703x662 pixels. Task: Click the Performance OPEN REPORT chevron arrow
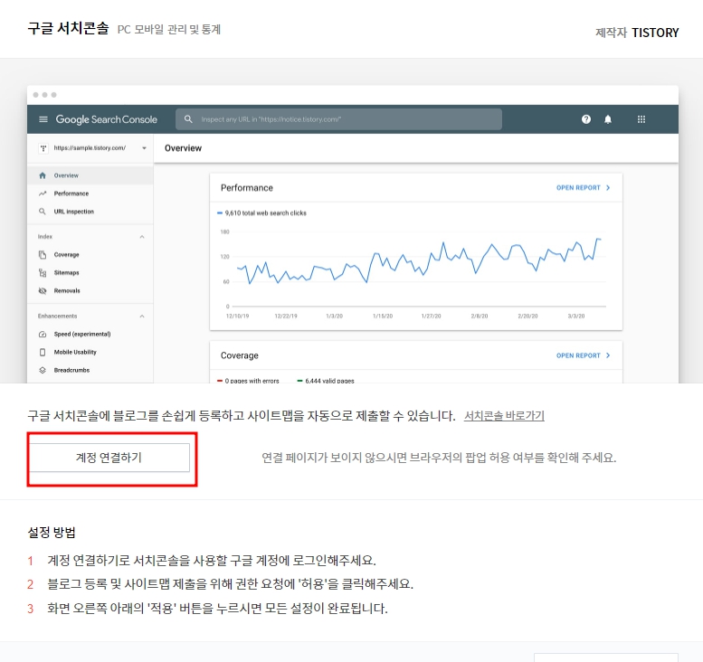(608, 188)
